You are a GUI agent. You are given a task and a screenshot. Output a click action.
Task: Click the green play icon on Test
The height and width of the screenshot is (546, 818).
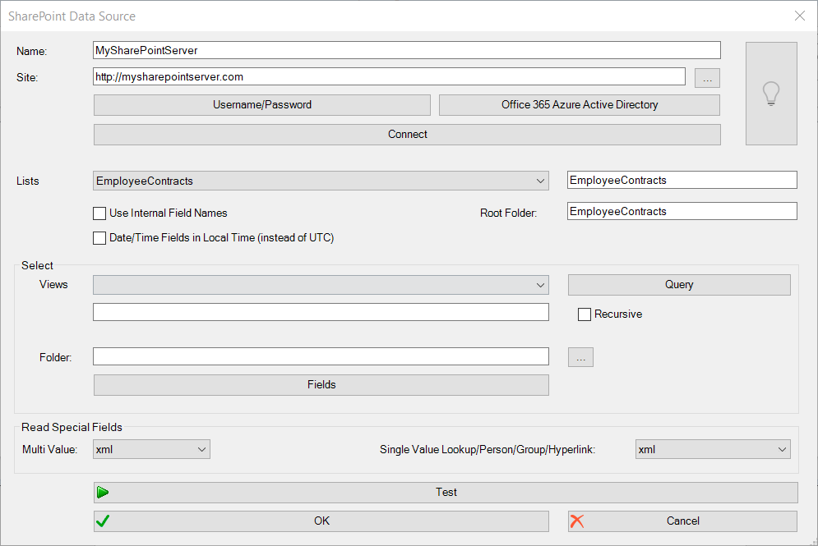103,493
